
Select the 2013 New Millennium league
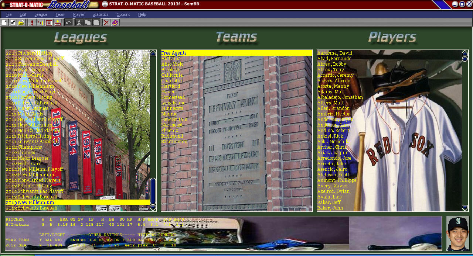coord(78,203)
